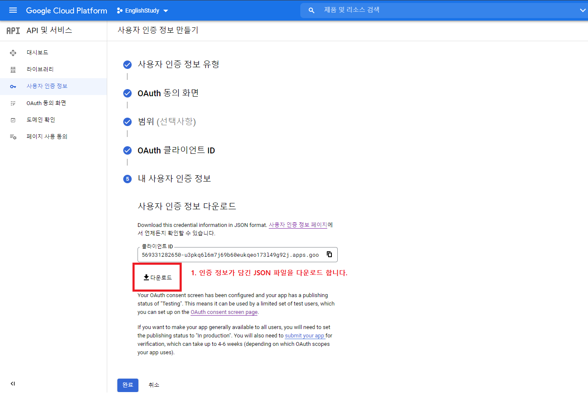Click the dashboard icon next to 대시보드
Image resolution: width=588 pixels, height=395 pixels.
pos(13,53)
